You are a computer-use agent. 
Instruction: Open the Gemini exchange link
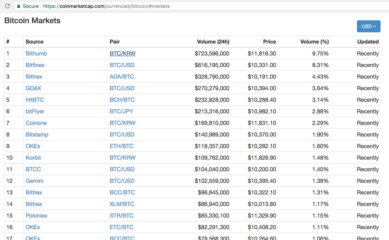click(x=34, y=181)
